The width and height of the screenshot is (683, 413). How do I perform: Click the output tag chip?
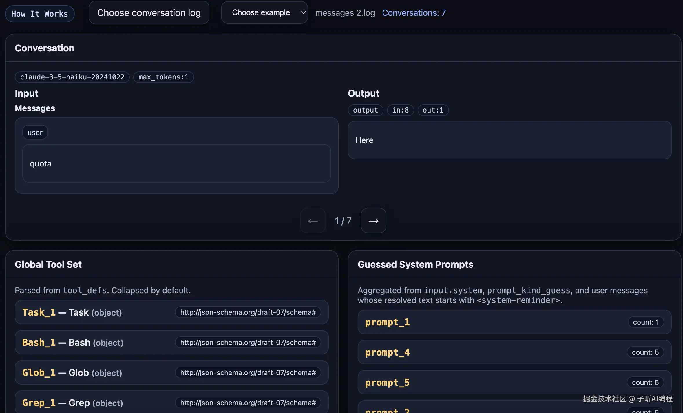[365, 110]
